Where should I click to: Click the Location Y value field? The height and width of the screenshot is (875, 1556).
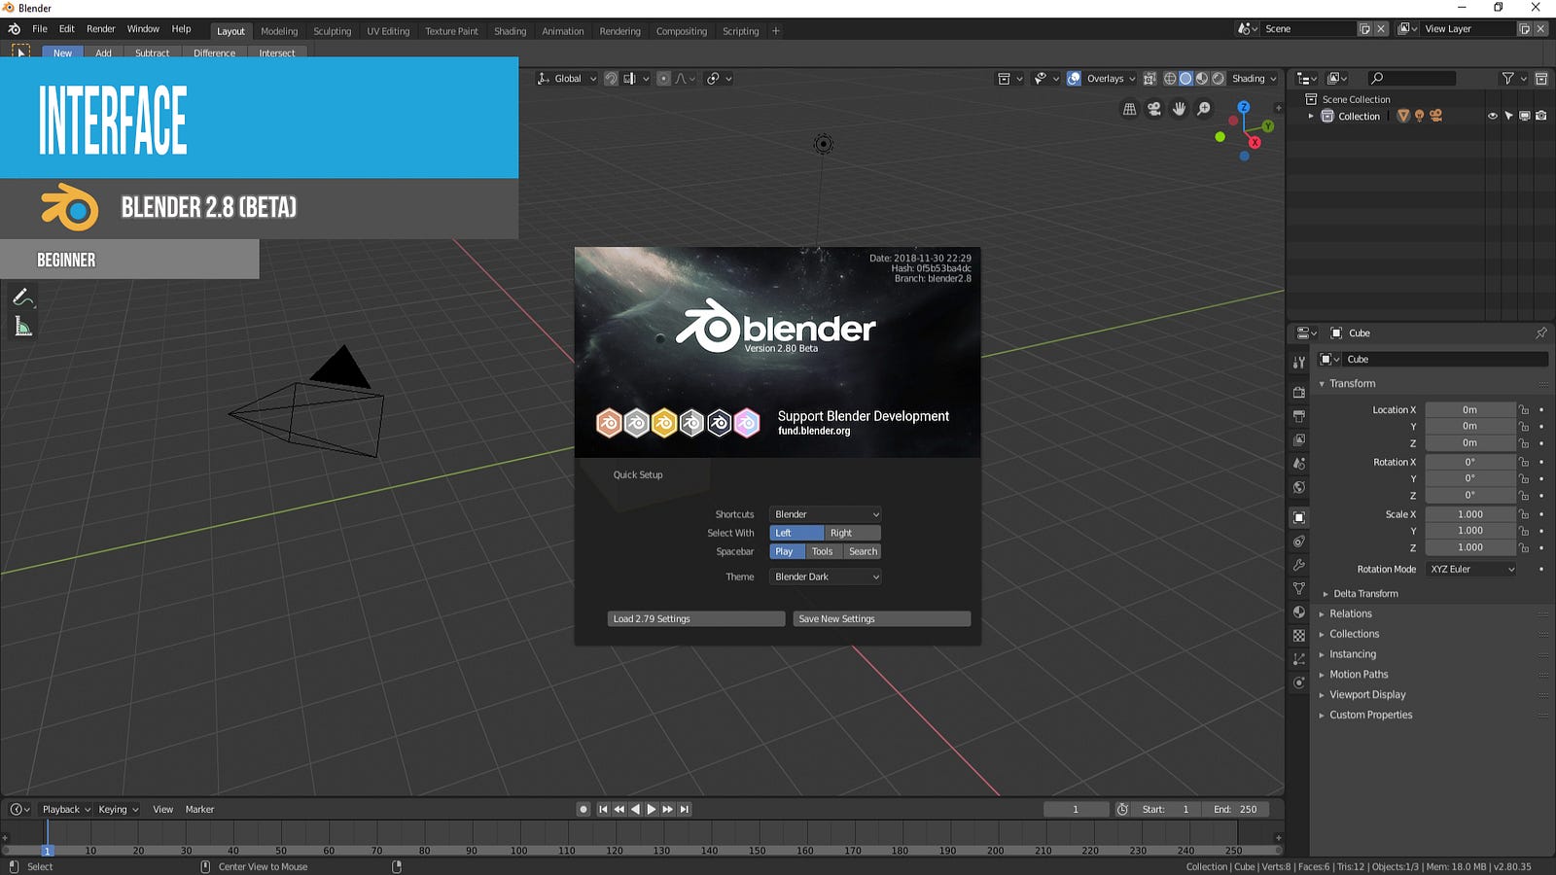(1470, 427)
